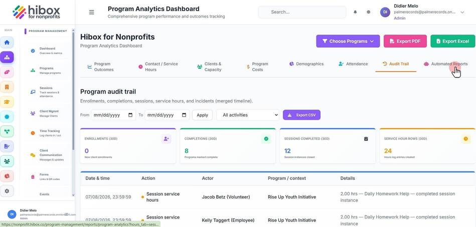
Task: Click the submenu scrollbar up arrow
Action: click(x=73, y=30)
